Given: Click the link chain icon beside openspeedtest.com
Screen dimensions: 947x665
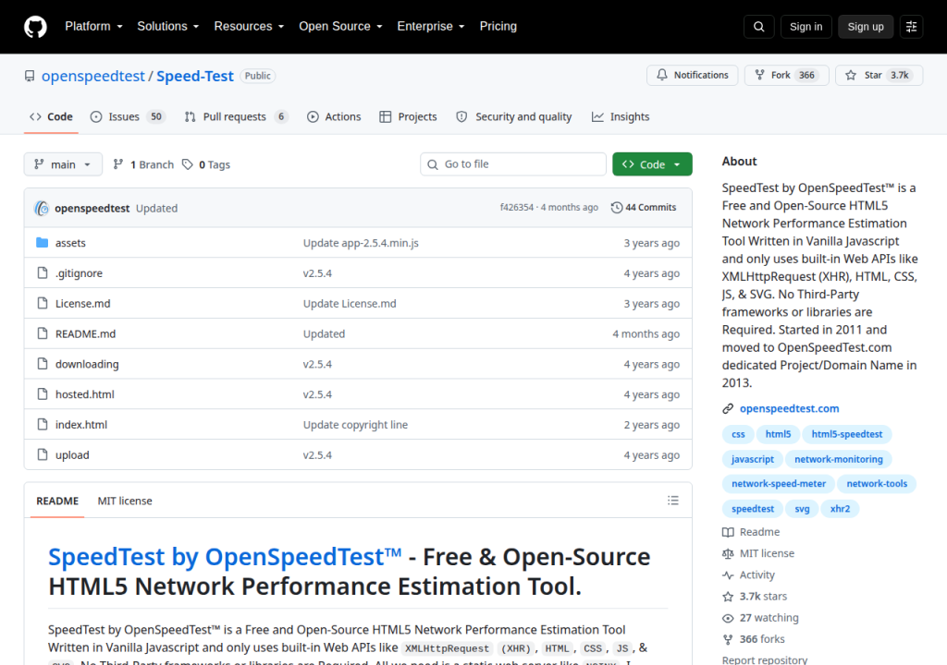Looking at the screenshot, I should (x=728, y=408).
